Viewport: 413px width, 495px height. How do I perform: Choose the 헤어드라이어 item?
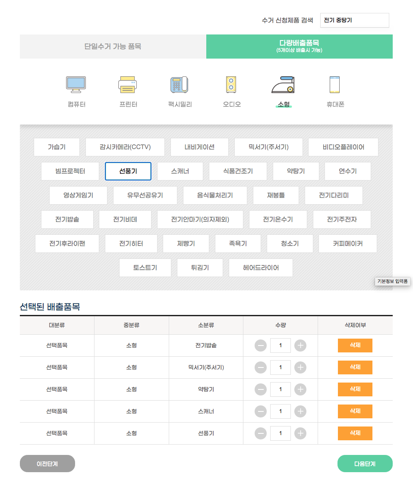click(x=261, y=268)
